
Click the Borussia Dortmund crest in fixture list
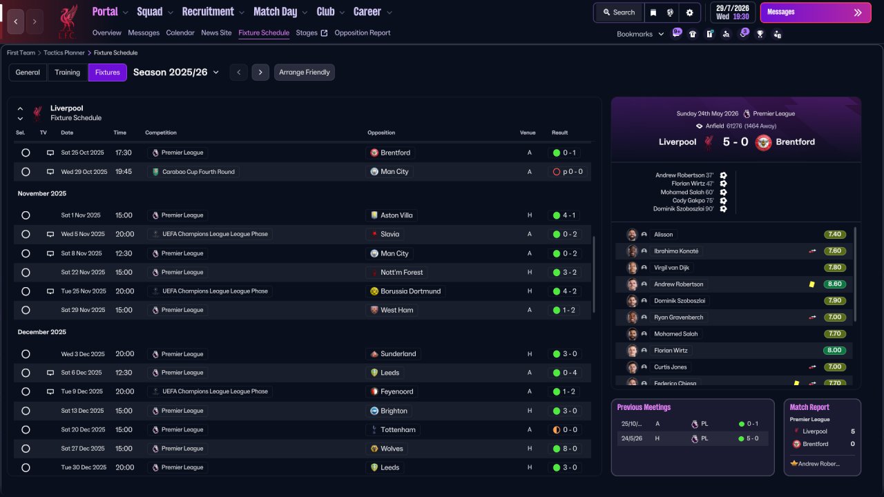point(374,291)
